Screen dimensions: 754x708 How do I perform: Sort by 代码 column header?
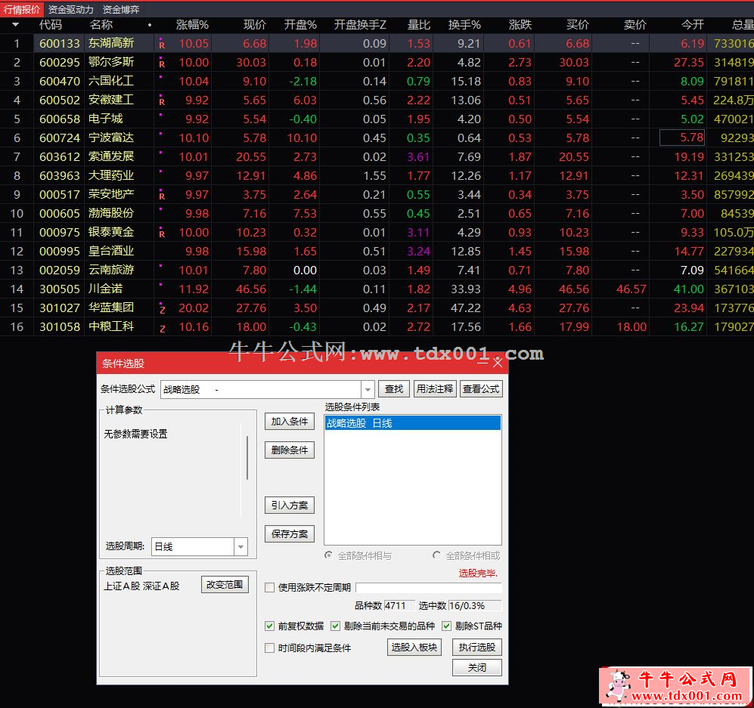(51, 25)
